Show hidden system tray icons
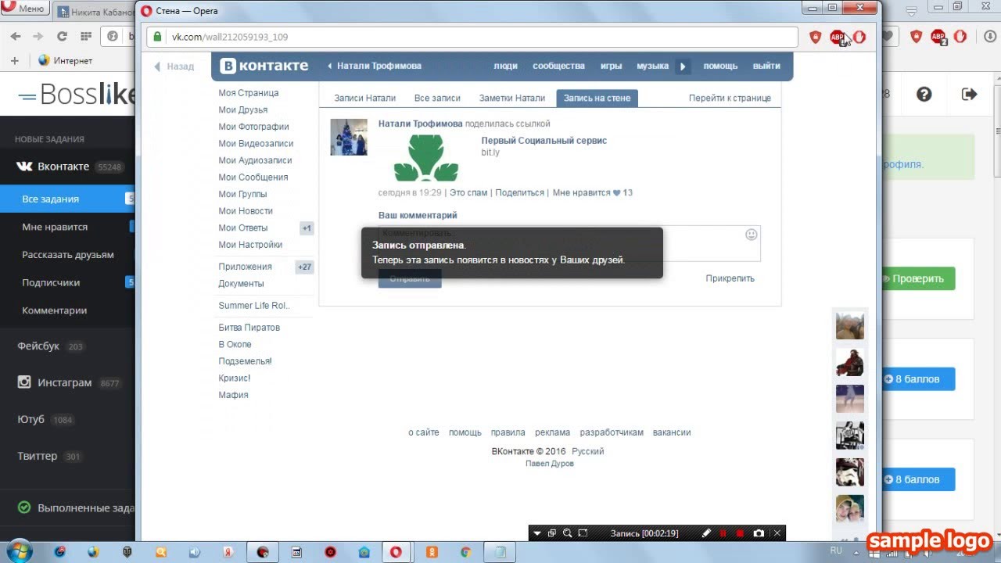The width and height of the screenshot is (1001, 563). point(858,551)
